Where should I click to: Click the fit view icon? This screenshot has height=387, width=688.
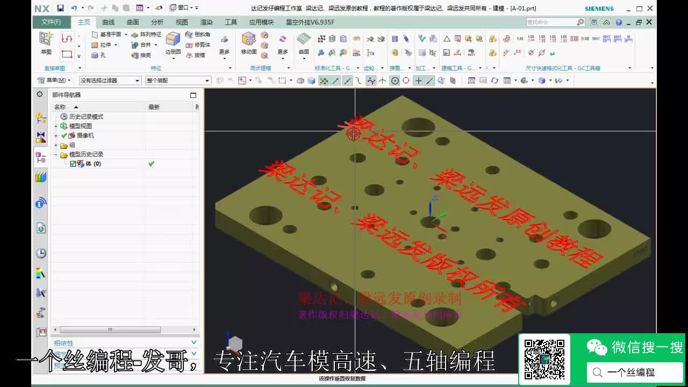click(471, 81)
